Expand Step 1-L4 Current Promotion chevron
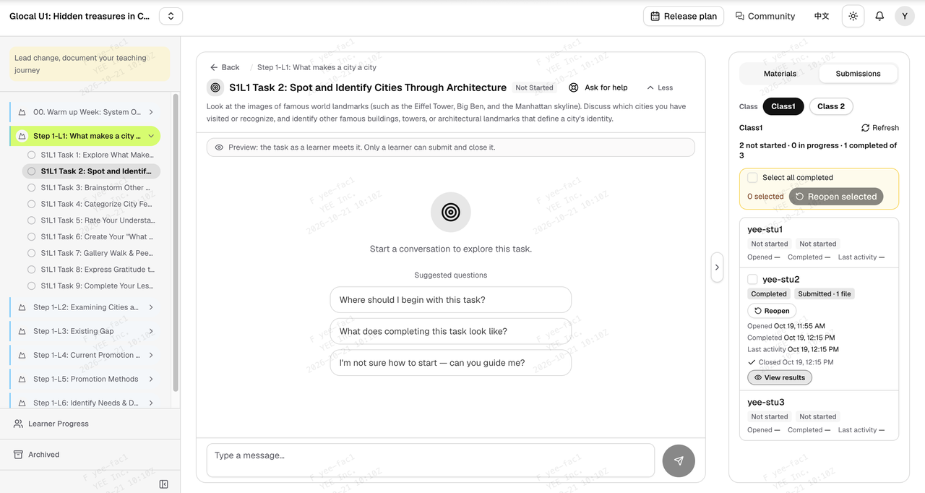 (151, 355)
